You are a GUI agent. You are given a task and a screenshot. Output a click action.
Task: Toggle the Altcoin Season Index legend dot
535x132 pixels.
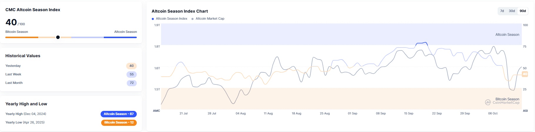click(153, 19)
